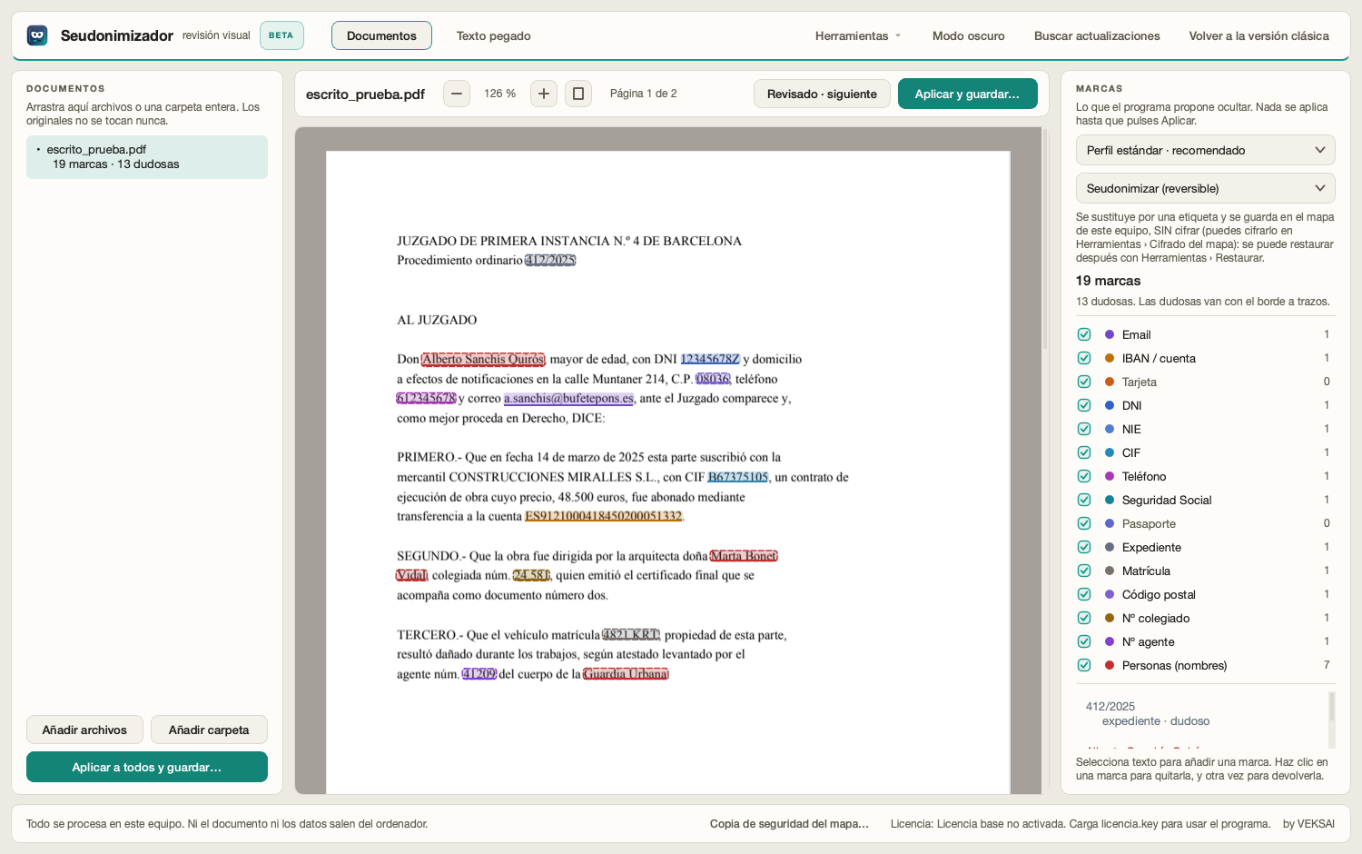This screenshot has width=1362, height=854.
Task: Click the marked name Marta Bonet
Action: (744, 556)
